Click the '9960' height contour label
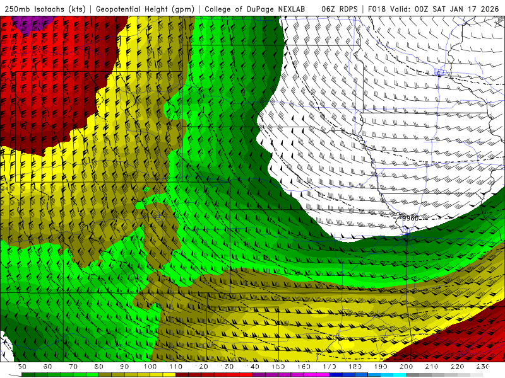 (x=410, y=218)
